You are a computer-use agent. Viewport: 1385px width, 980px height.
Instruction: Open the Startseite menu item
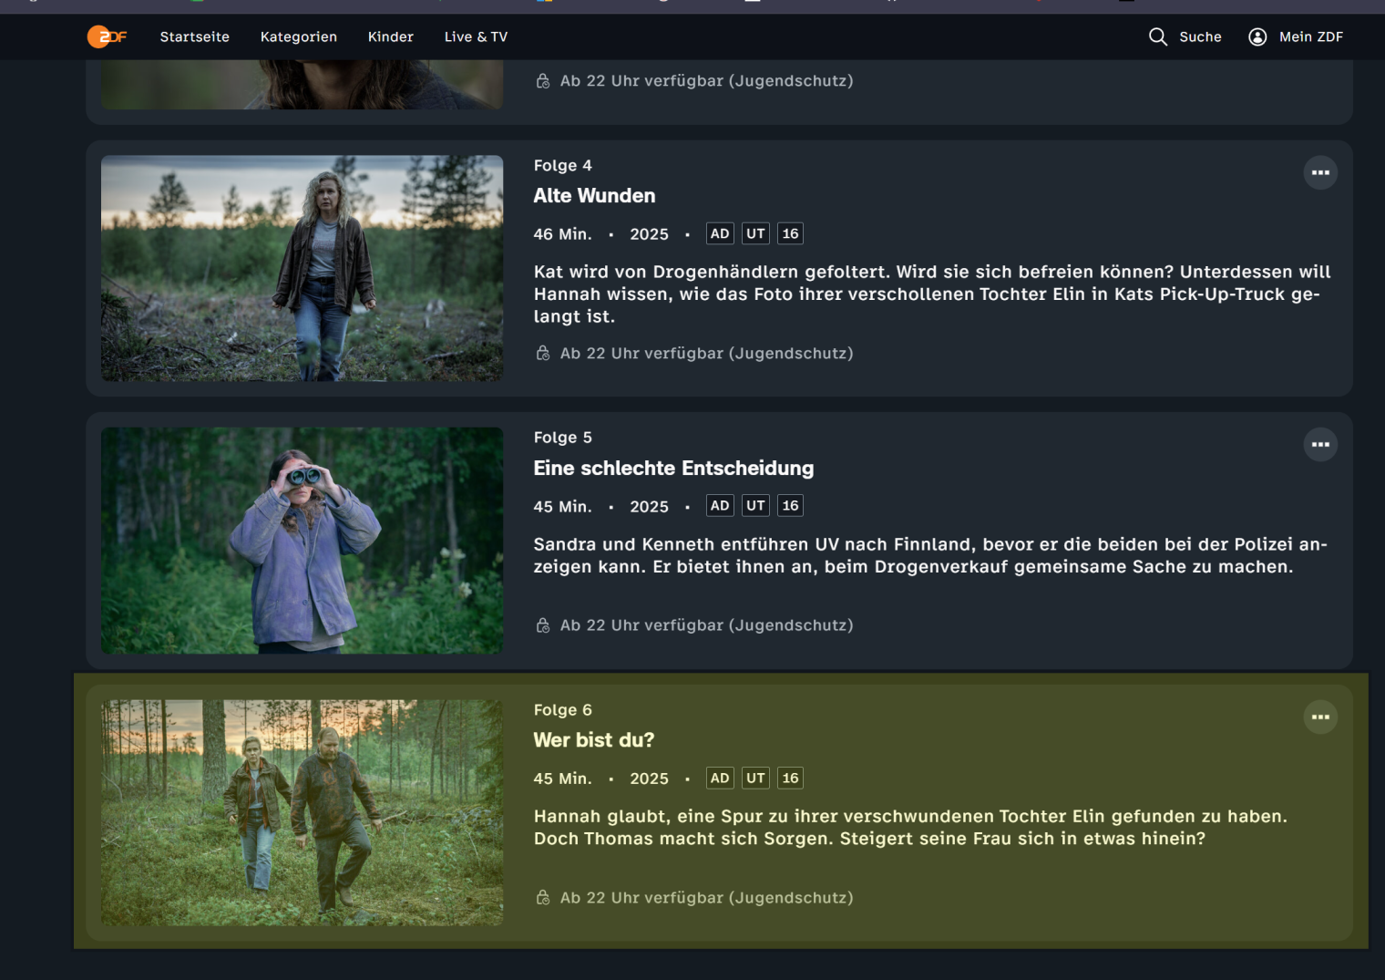(195, 36)
